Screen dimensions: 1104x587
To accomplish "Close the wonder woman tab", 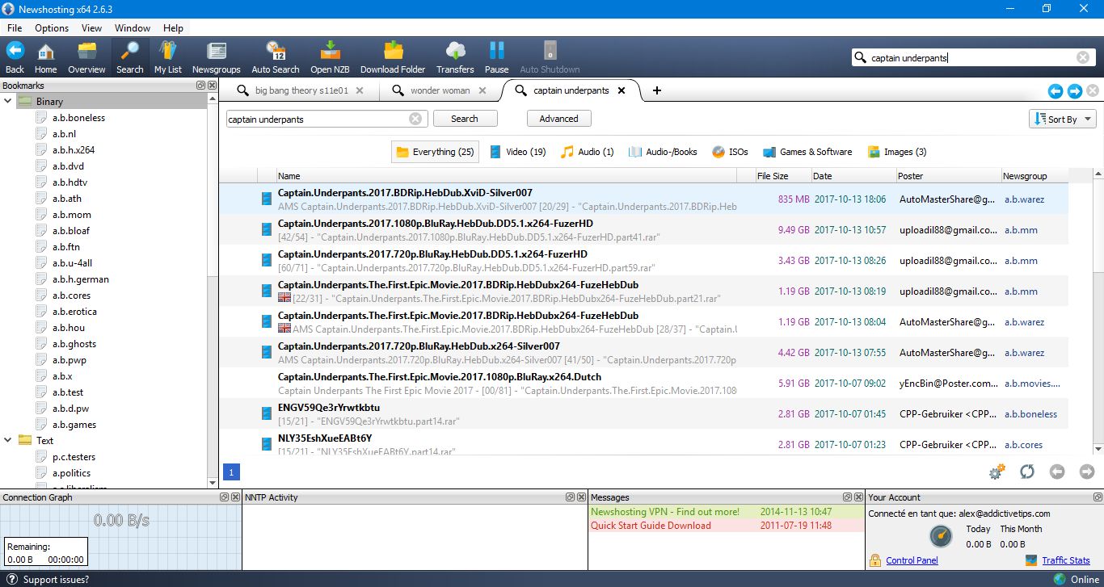I will [482, 90].
